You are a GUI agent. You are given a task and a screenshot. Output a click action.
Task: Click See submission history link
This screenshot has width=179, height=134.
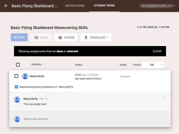point(88,79)
